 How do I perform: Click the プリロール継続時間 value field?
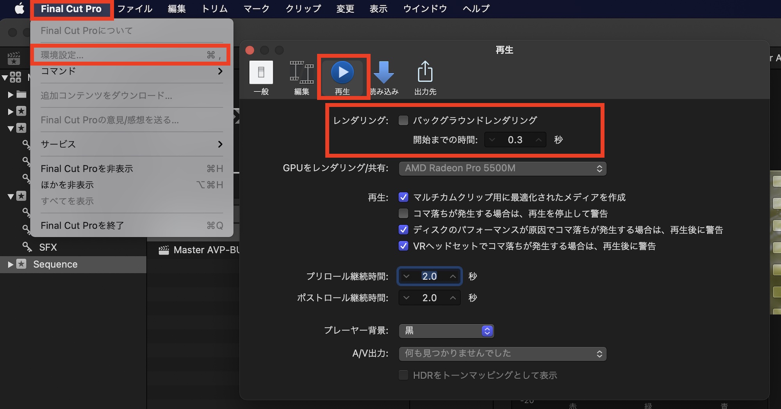point(430,276)
